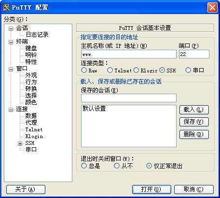Image resolution: width=220 pixels, height=198 pixels.
Task: Open Telnet category in tree
Action: pos(34,129)
